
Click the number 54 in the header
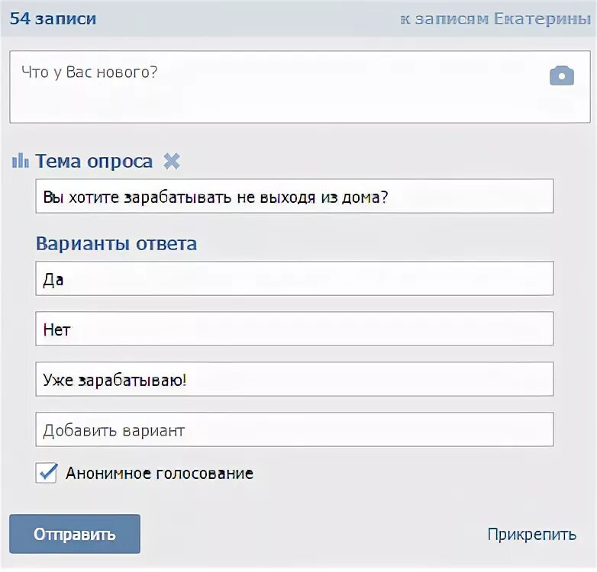pyautogui.click(x=20, y=18)
